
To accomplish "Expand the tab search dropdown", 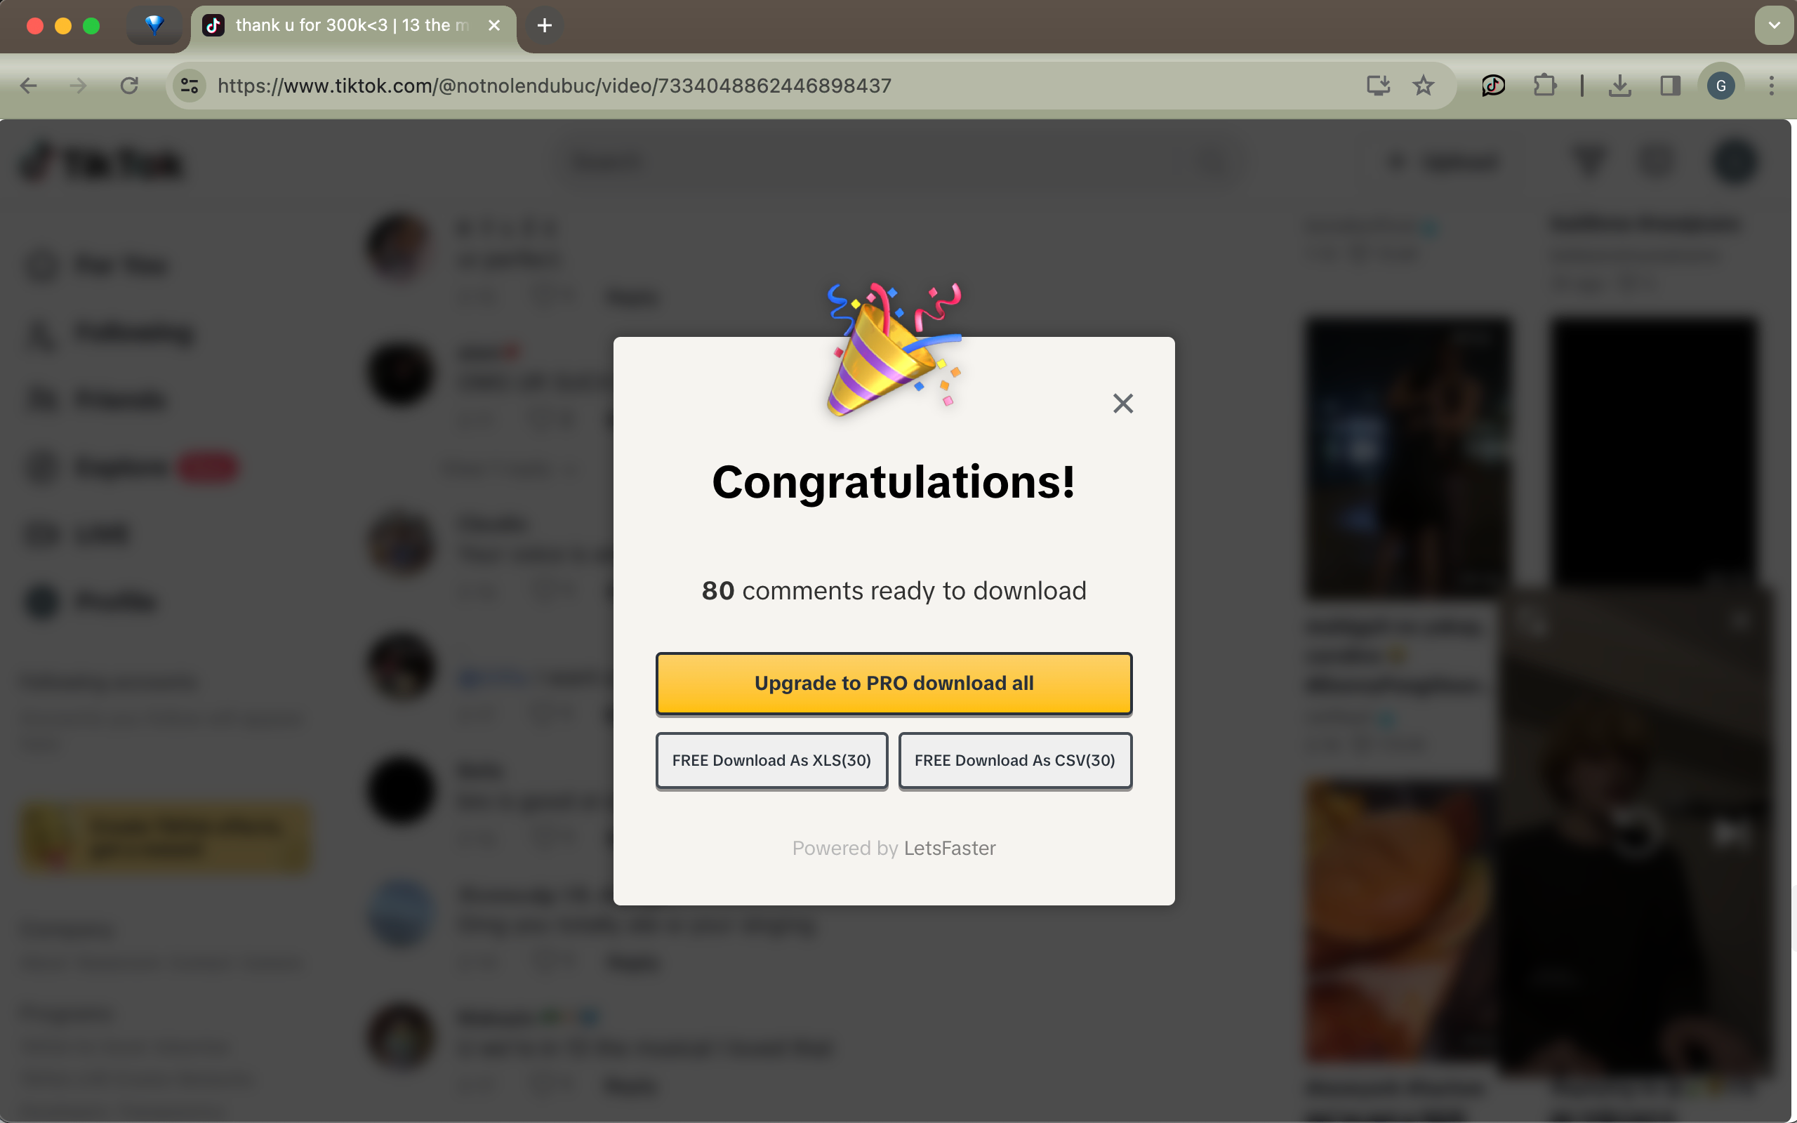I will point(1774,26).
